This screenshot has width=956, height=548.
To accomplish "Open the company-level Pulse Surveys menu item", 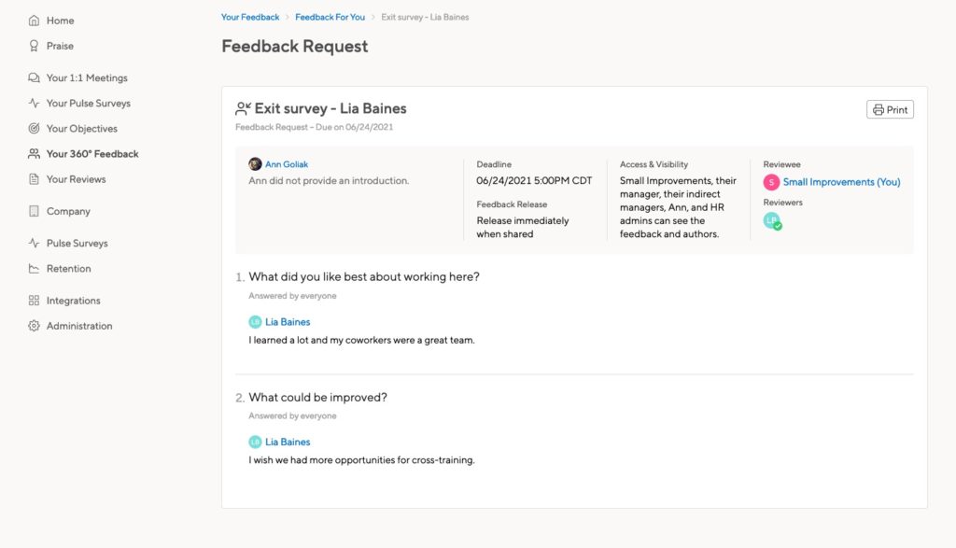I will [77, 244].
